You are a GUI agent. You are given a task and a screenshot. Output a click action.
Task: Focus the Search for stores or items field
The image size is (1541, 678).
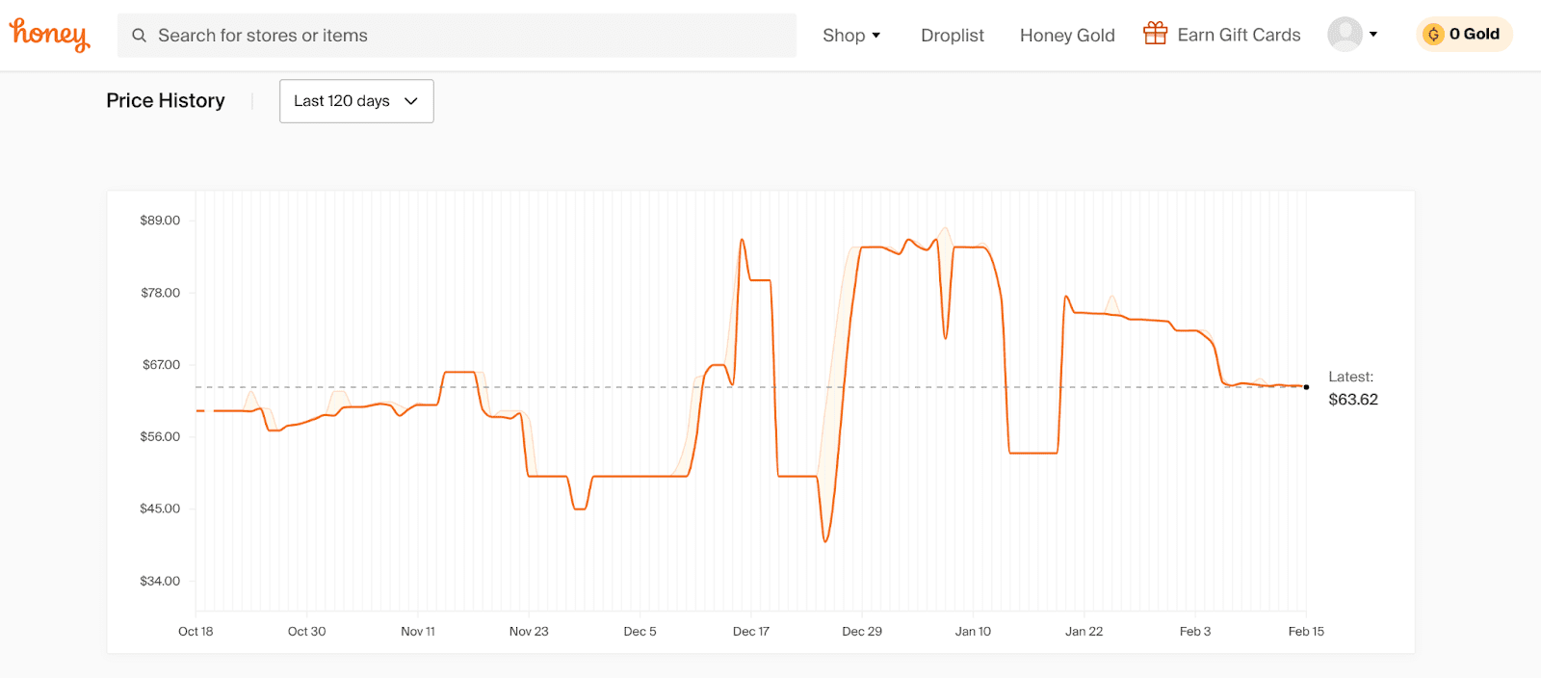(457, 36)
